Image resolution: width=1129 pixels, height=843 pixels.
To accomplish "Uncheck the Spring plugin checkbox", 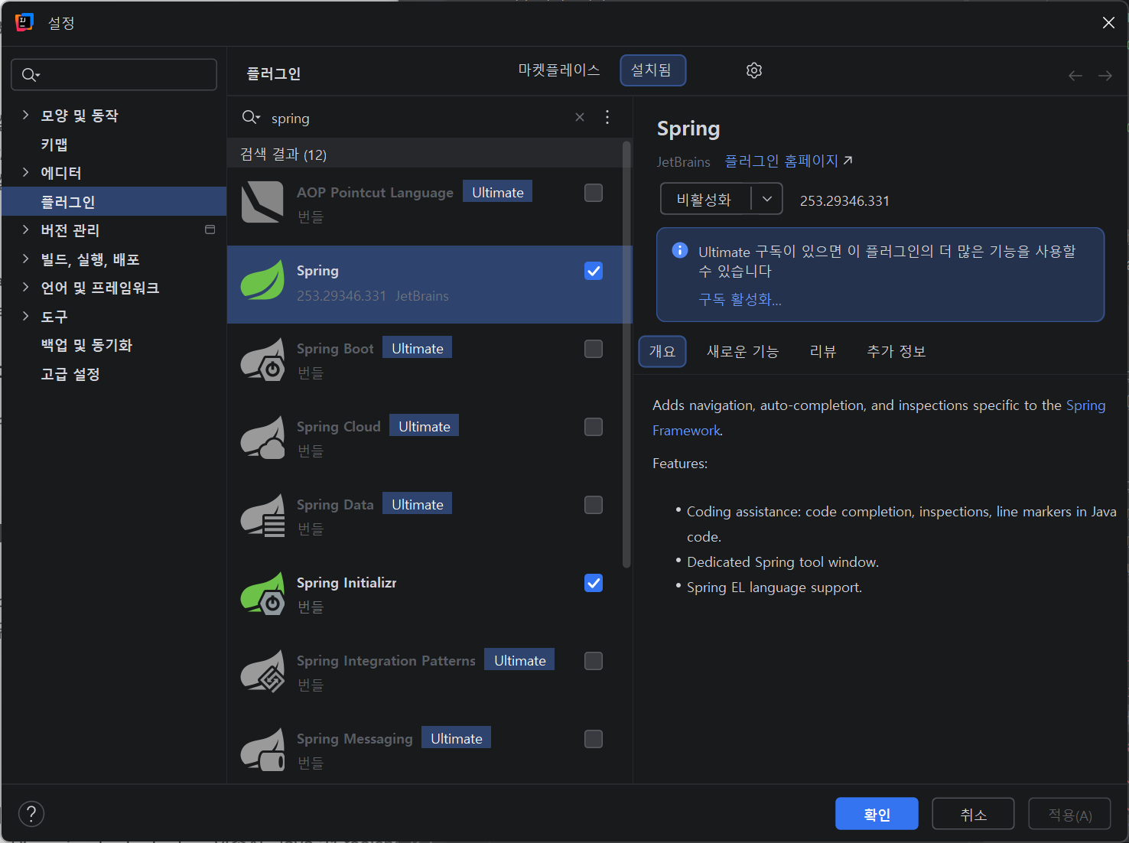I will (x=594, y=271).
